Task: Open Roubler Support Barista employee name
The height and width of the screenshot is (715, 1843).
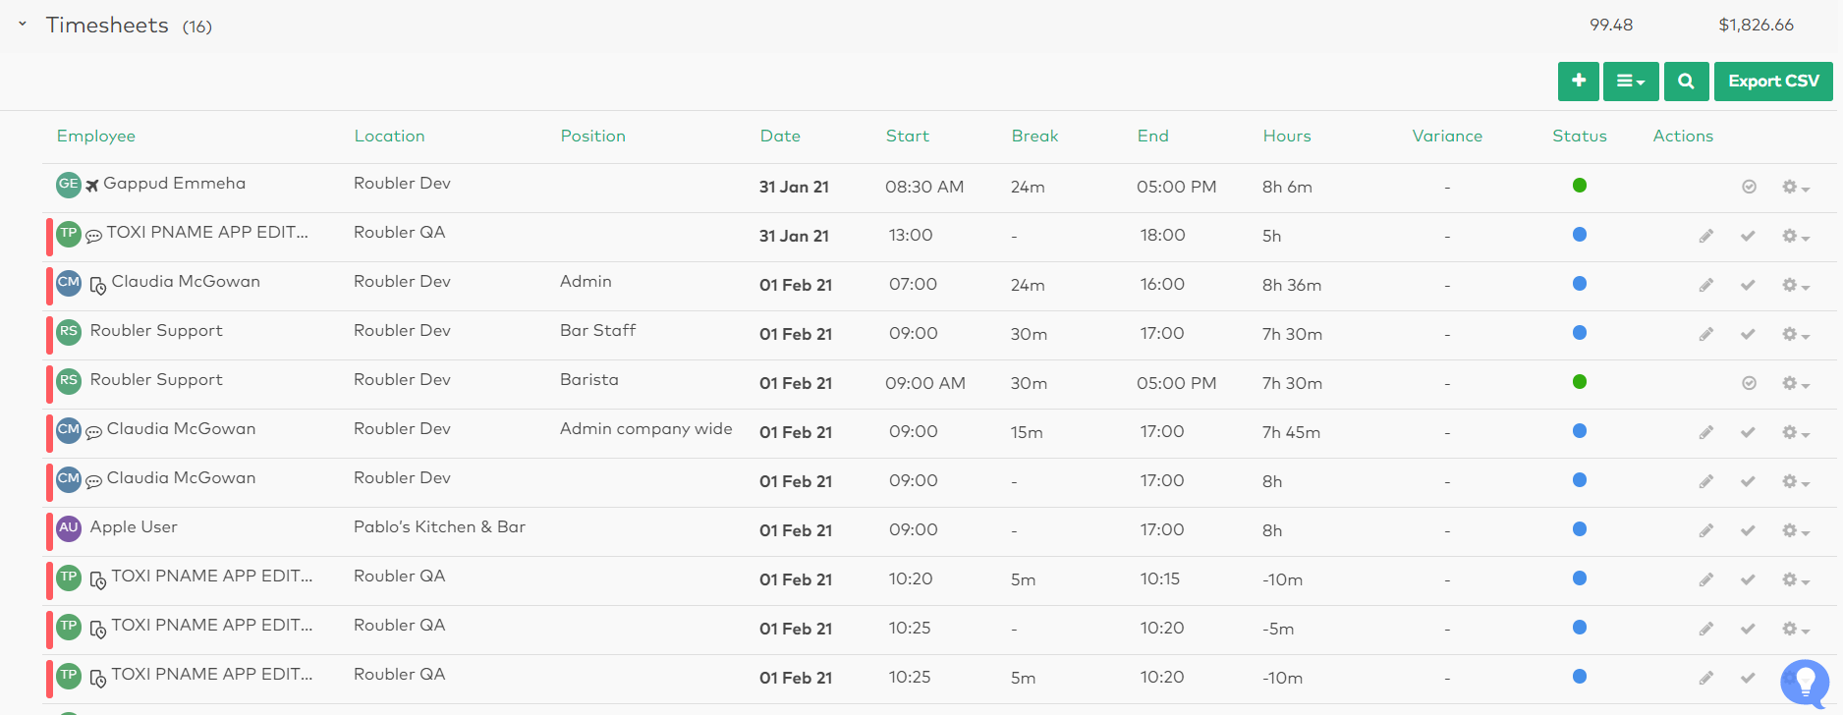Action: tap(156, 379)
